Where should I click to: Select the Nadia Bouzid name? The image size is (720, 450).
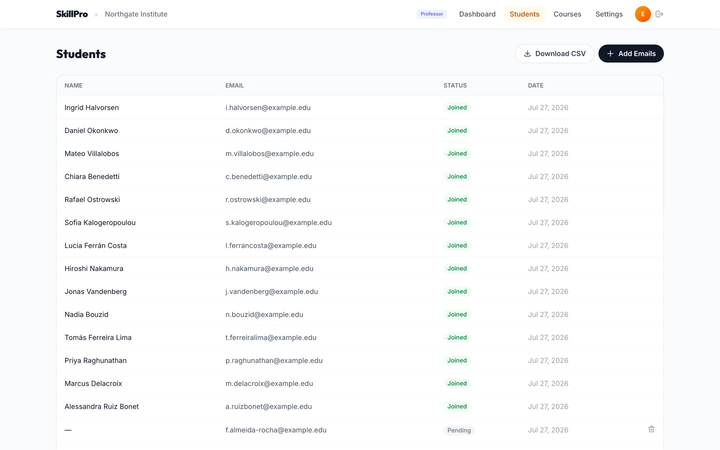click(x=86, y=314)
